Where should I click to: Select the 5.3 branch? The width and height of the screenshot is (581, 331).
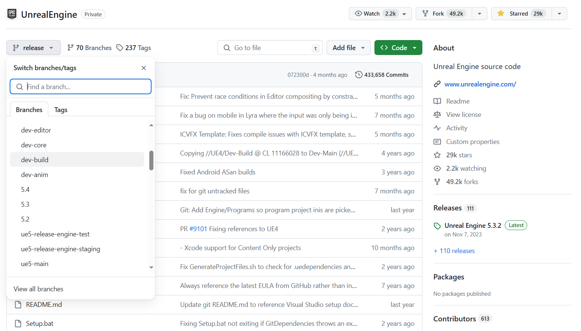coord(77,204)
